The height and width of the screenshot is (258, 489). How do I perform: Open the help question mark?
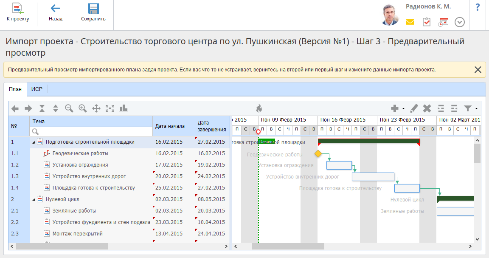[478, 7]
